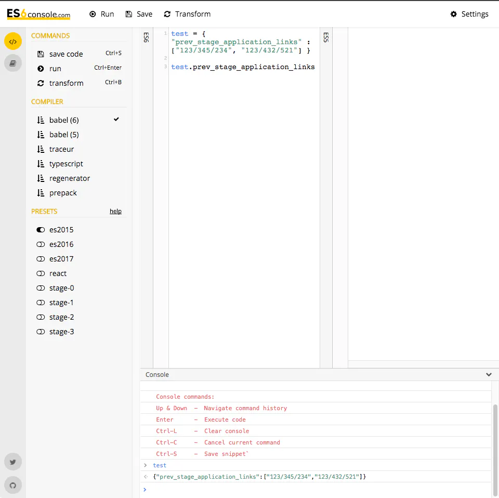Click the COMPILER section heading
Viewport: 499px width, 498px height.
pyautogui.click(x=47, y=102)
